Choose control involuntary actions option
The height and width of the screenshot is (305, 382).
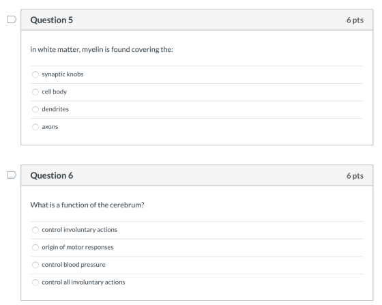[x=35, y=230]
